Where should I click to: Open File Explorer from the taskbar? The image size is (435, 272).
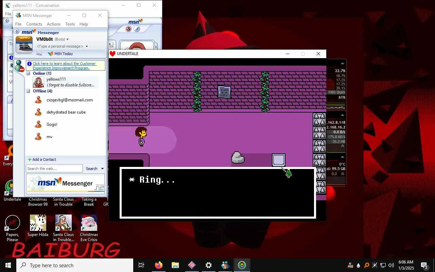175,265
